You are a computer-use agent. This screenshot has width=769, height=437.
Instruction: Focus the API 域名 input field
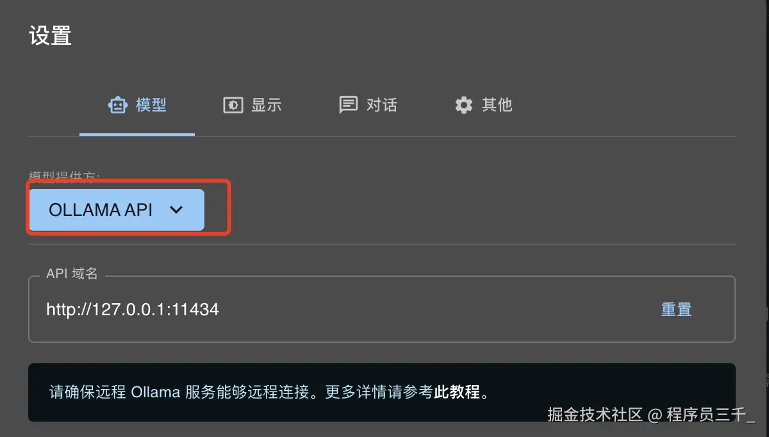[382, 309]
